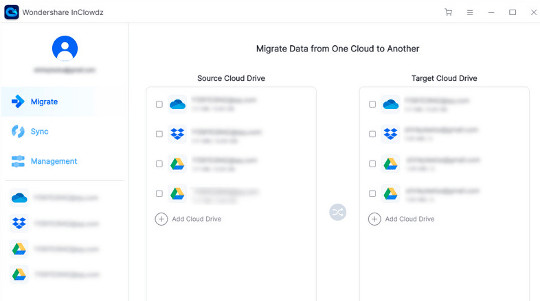Click the user profile avatar
This screenshot has height=301, width=540.
click(65, 48)
